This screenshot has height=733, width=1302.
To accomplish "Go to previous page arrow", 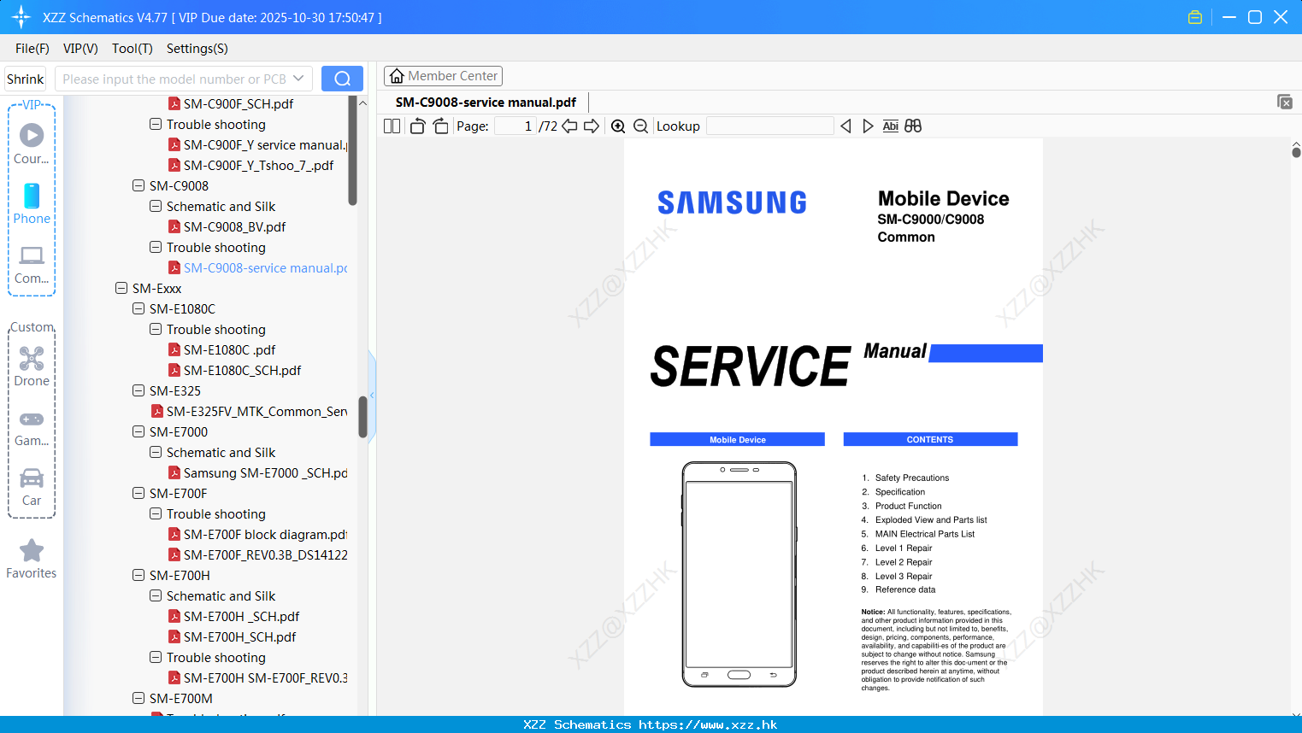I will (569, 126).
